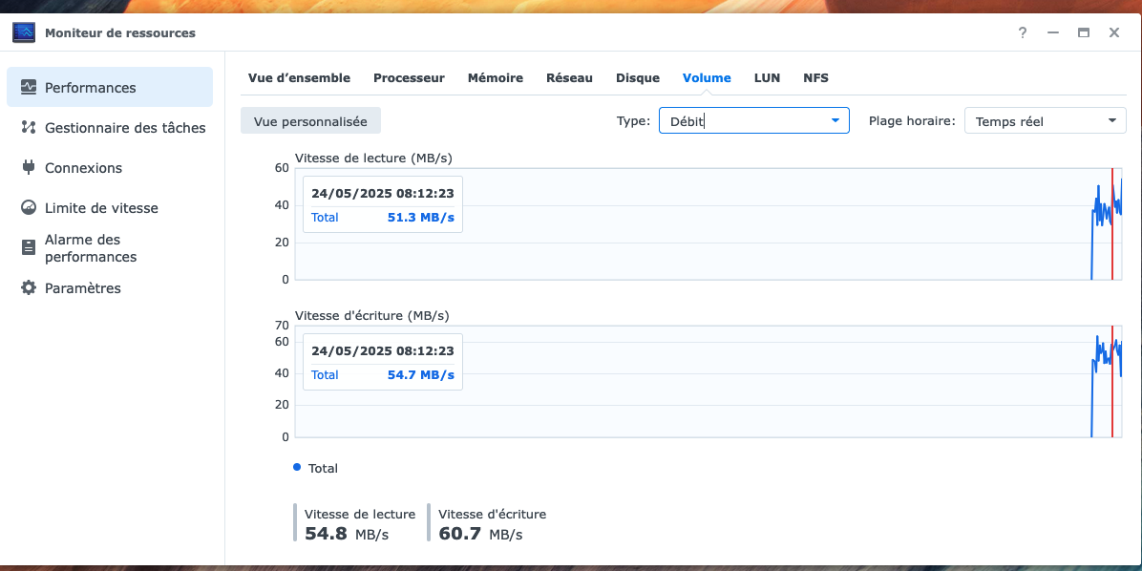Toggle the Total series legend dot
Screen dimensions: 1142x571
(296, 468)
